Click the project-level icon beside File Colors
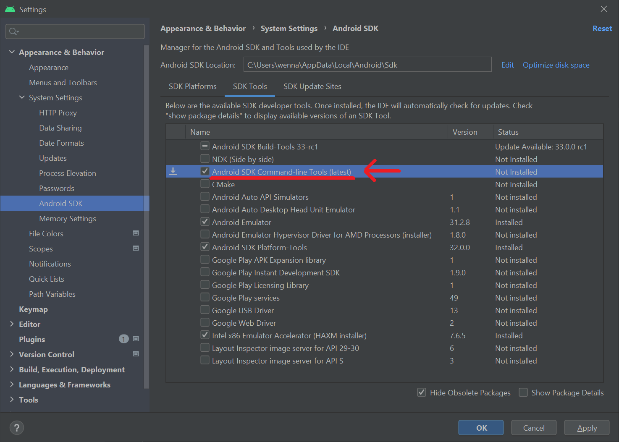Screen dimensions: 619x442 (136, 233)
